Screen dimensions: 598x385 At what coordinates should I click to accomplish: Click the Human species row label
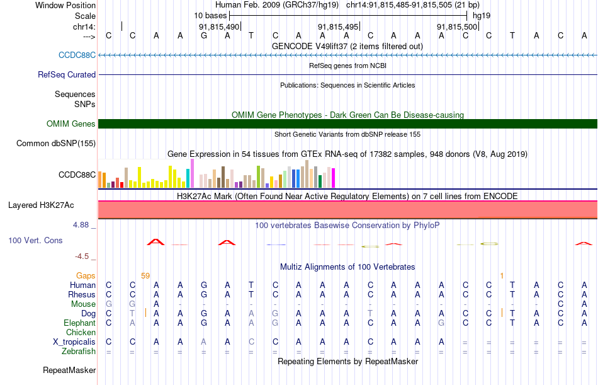click(82, 285)
